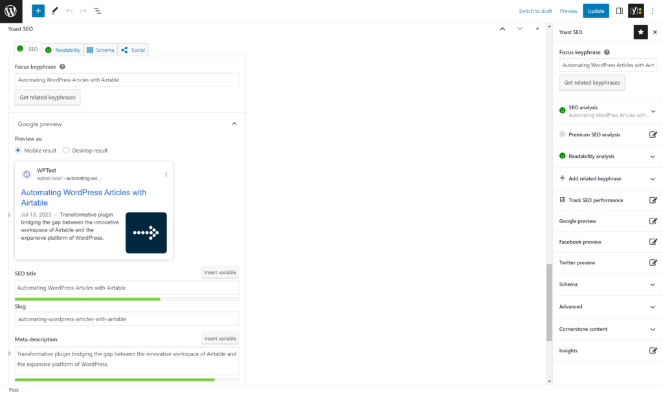663x393 pixels.
Task: Click three-dot icon in Google preview card
Action: pos(166,175)
